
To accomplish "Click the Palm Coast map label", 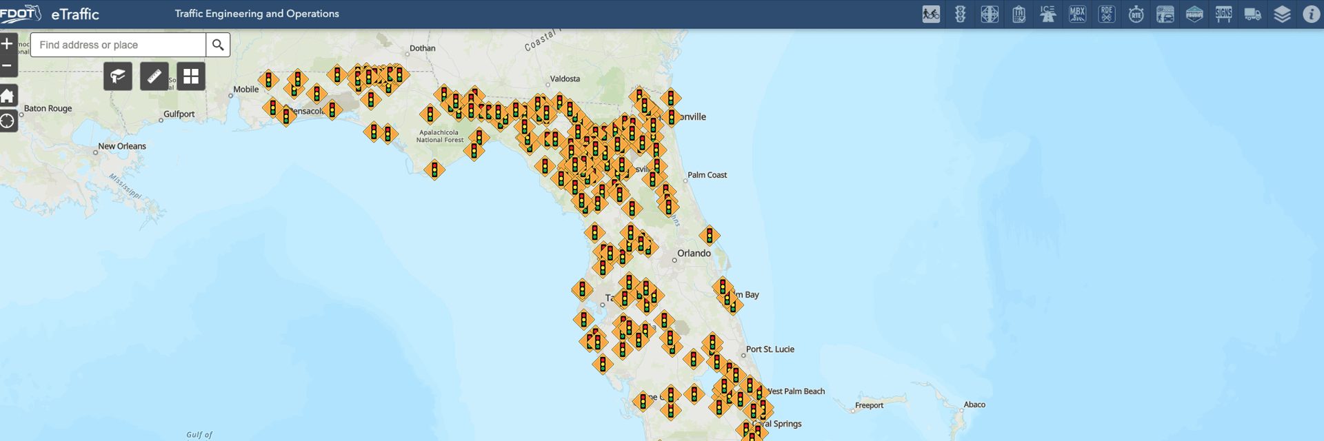I will point(707,175).
